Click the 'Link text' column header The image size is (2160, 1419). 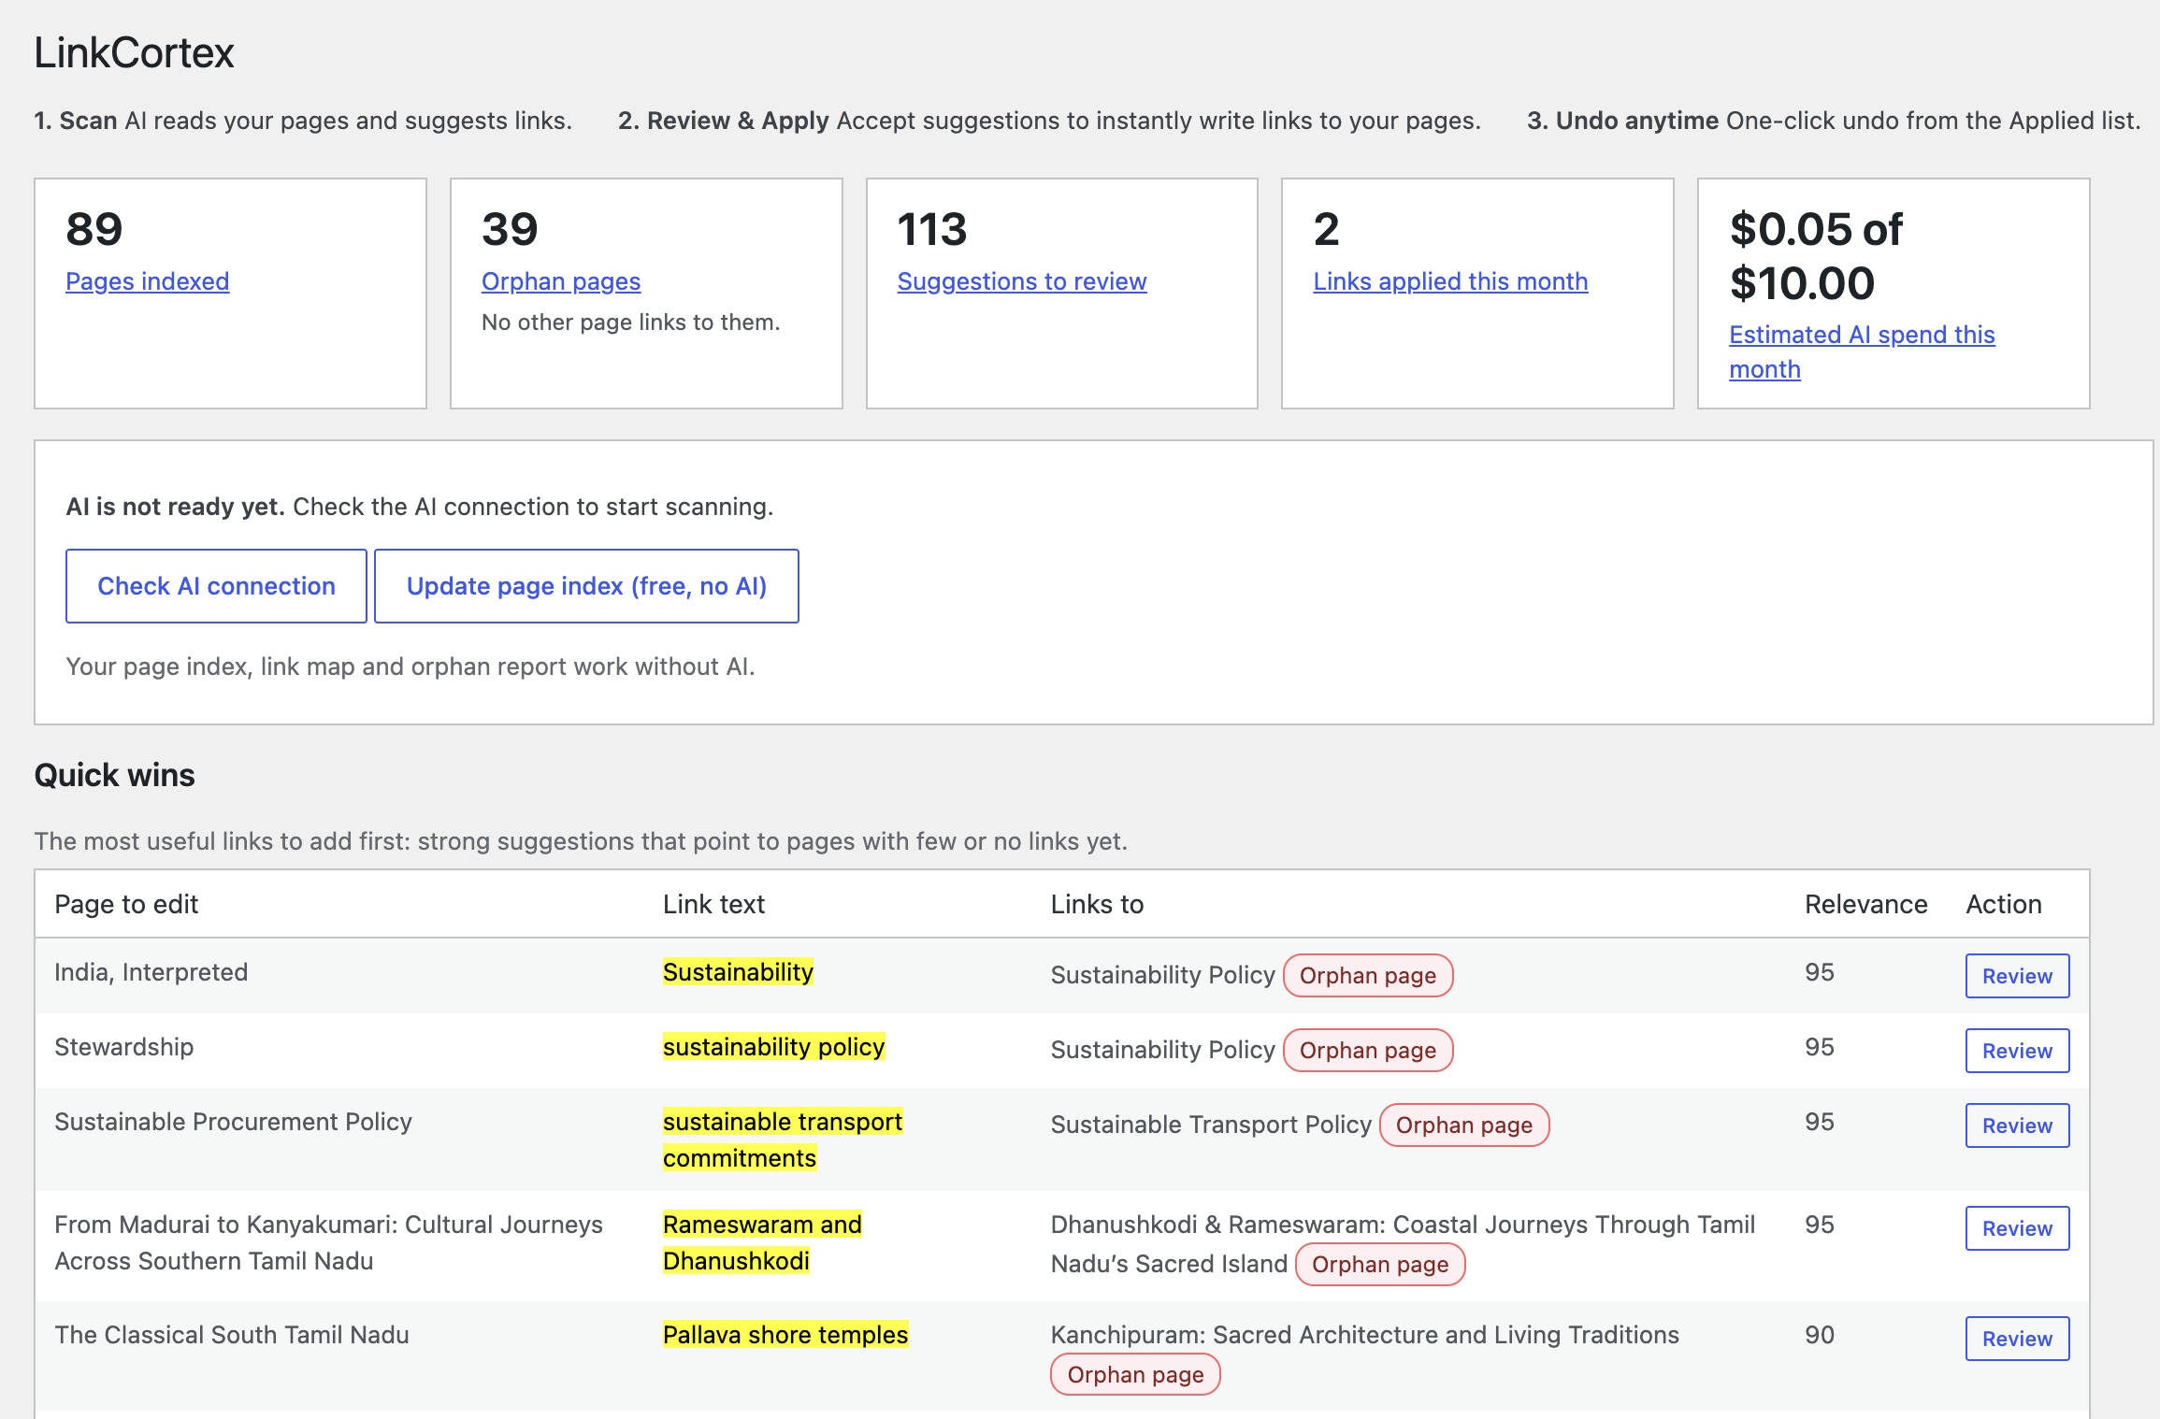(x=713, y=904)
